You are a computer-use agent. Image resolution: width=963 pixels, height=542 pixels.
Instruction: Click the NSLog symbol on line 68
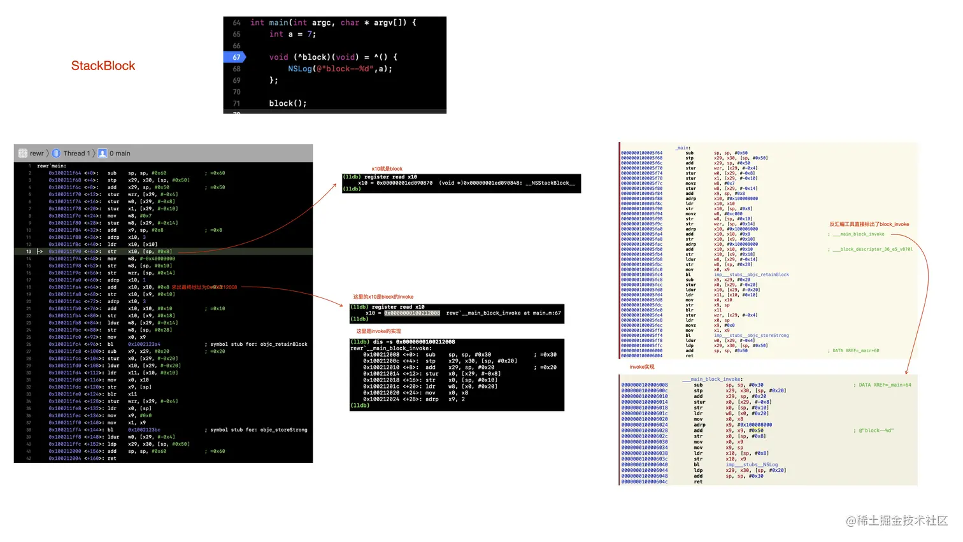pyautogui.click(x=299, y=68)
